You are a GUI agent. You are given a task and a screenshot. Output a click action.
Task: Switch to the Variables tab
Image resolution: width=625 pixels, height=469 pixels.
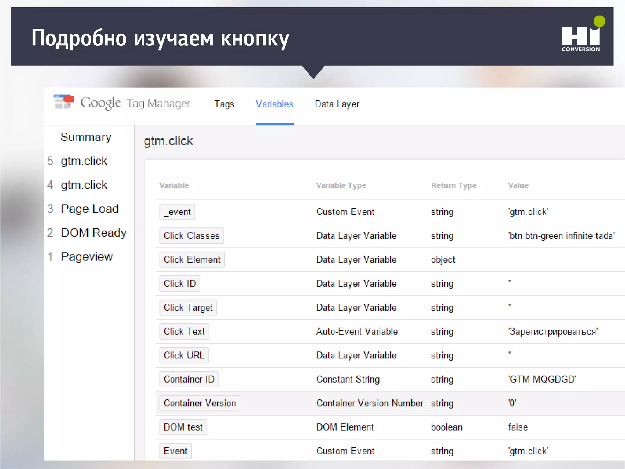(274, 104)
